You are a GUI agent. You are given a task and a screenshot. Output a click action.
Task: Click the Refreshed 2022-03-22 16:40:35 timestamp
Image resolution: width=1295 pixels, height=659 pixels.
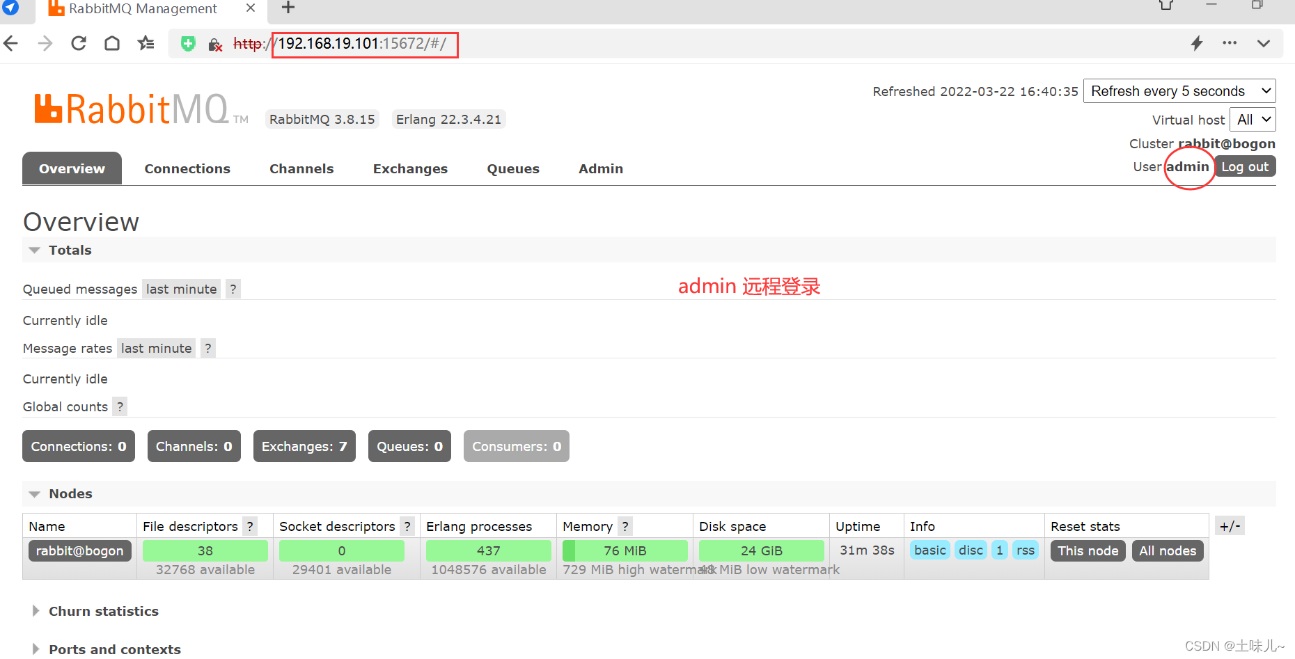click(x=975, y=91)
